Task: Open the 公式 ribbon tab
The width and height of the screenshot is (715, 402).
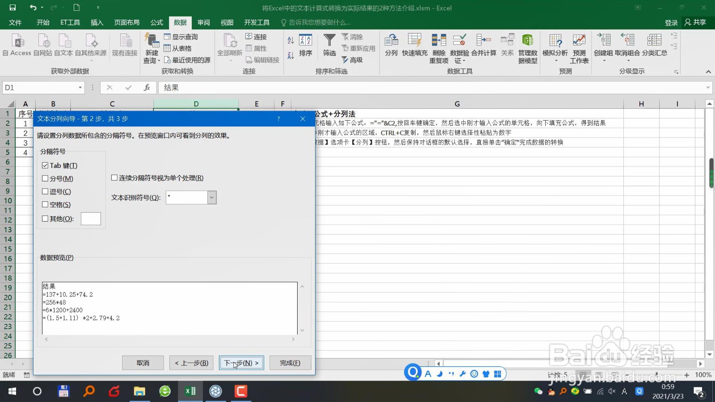Action: pyautogui.click(x=156, y=22)
